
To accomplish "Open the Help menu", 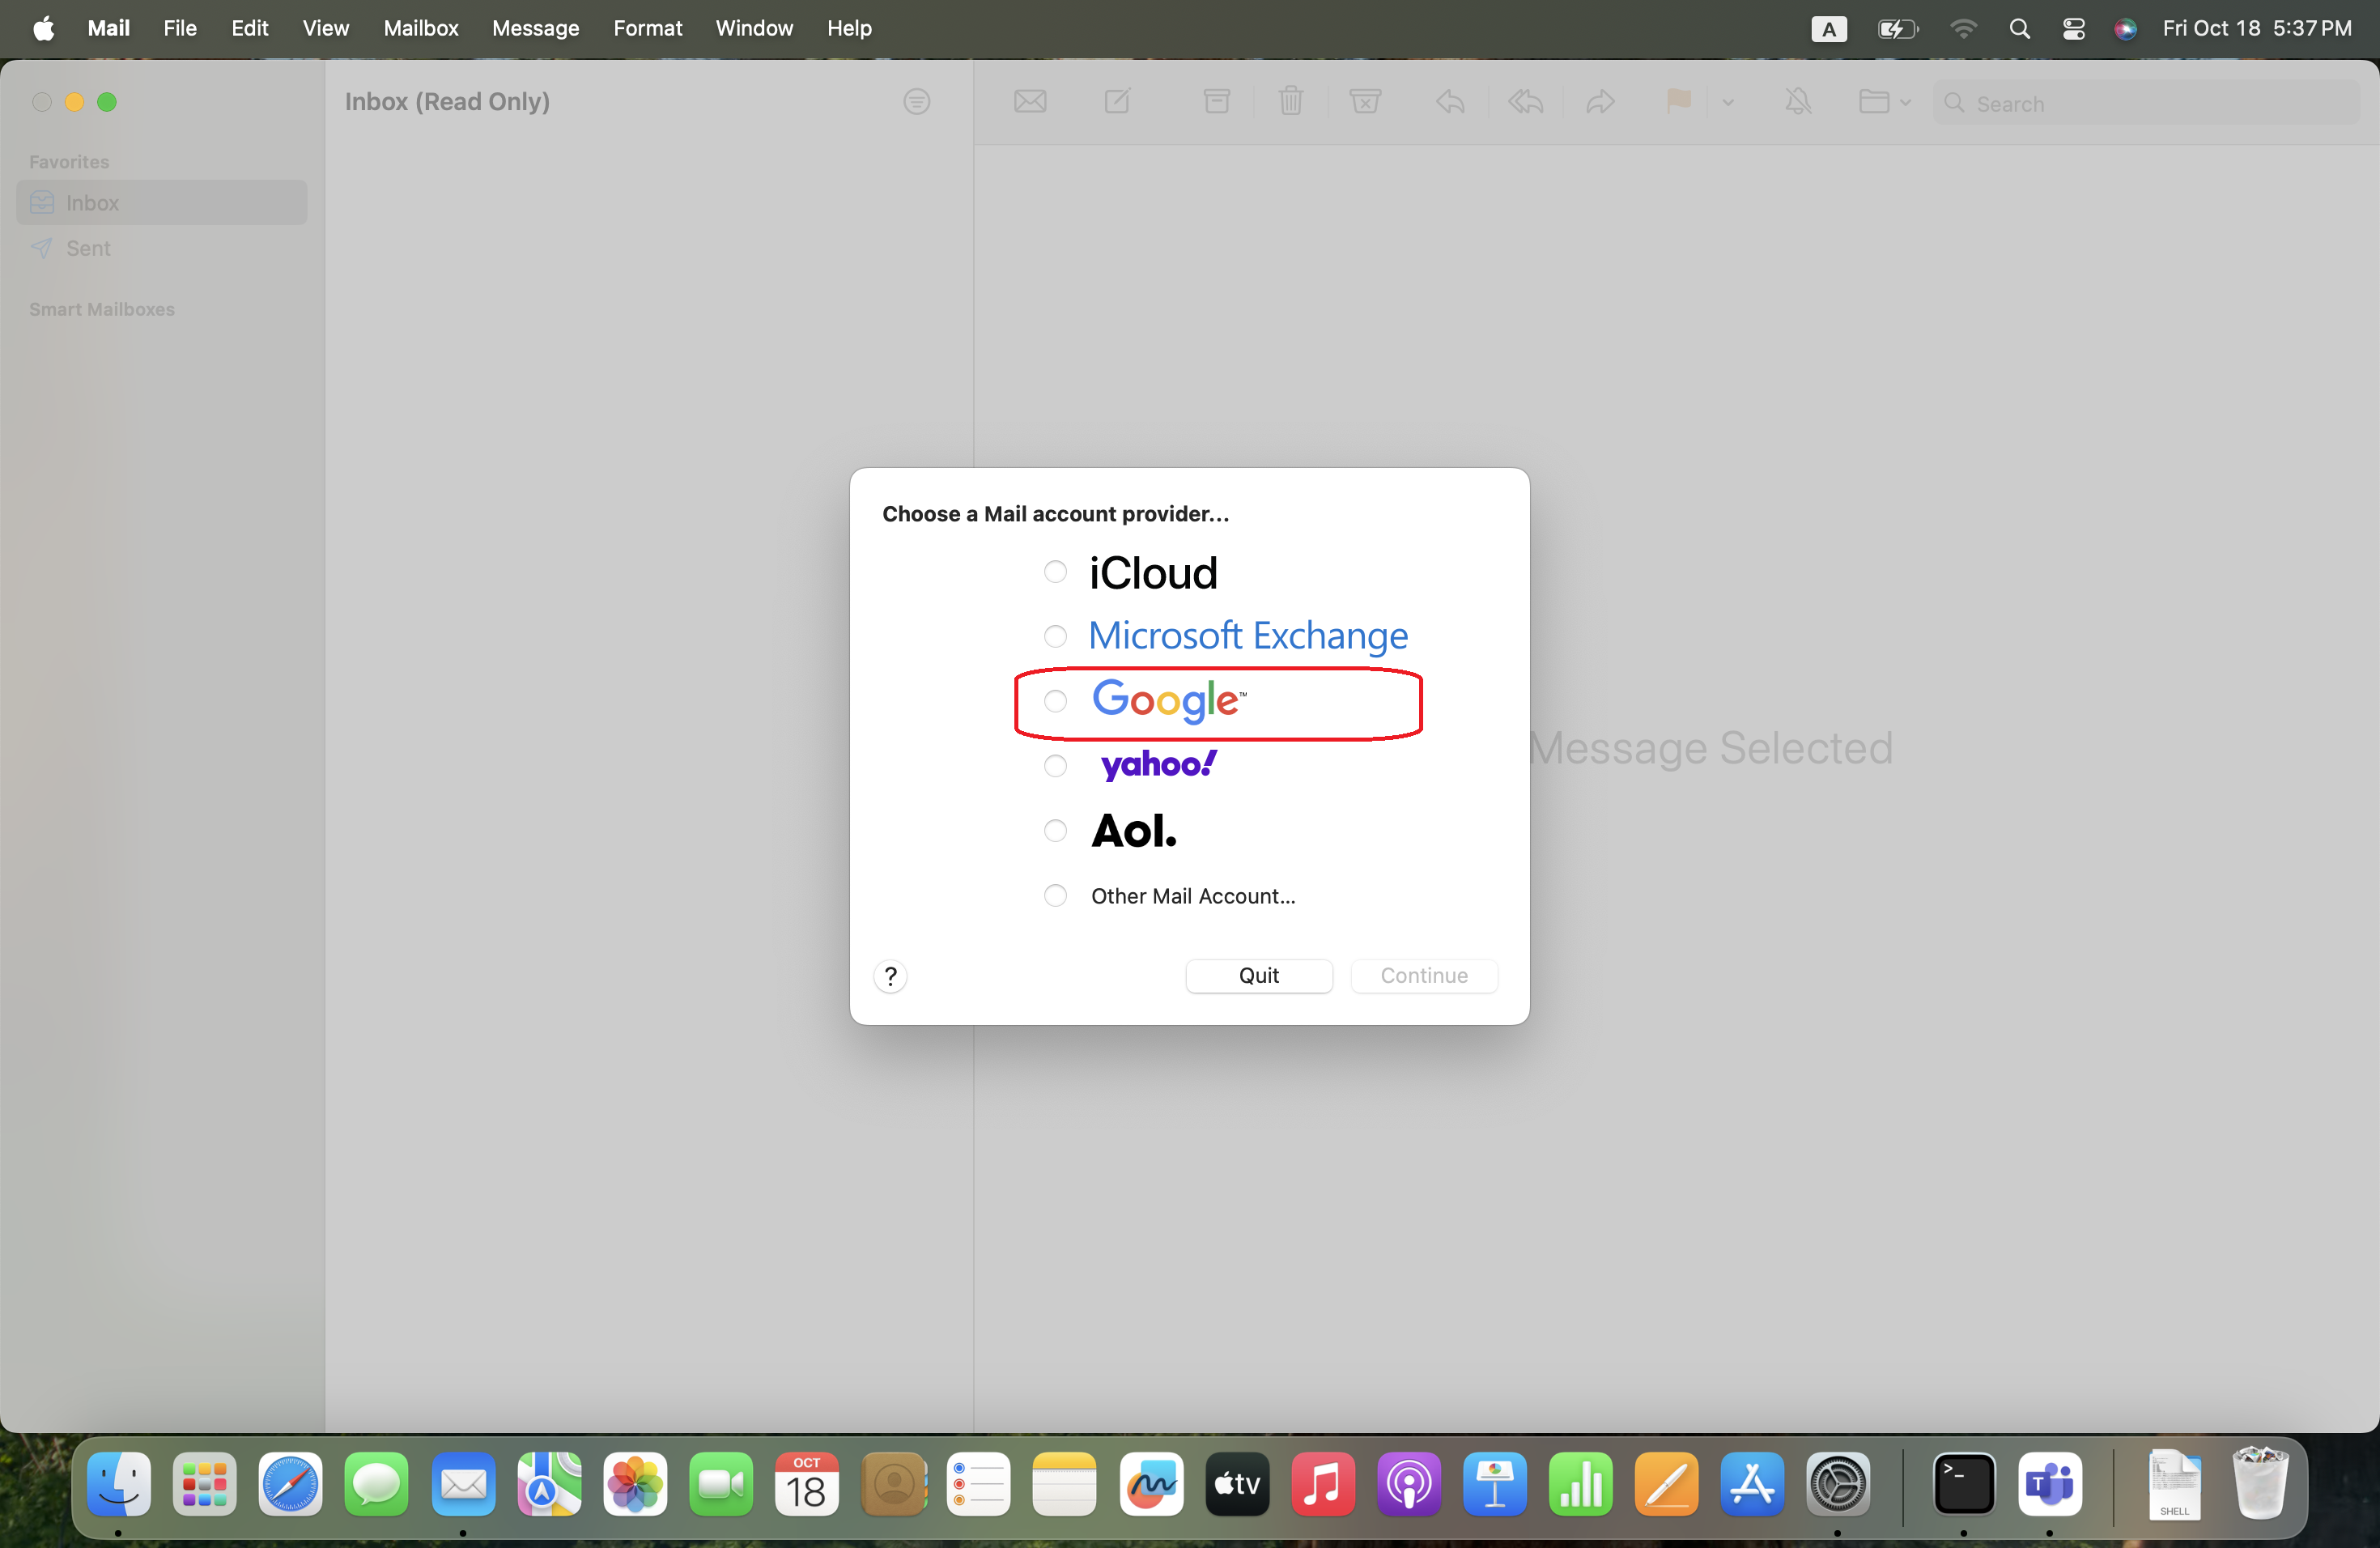I will click(849, 28).
